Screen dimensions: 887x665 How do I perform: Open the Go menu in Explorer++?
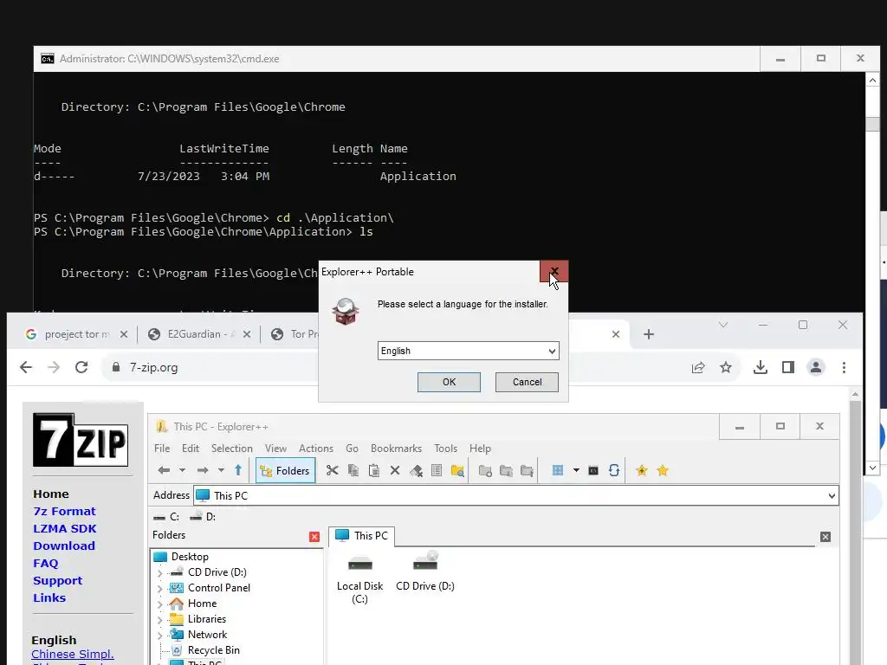(352, 449)
